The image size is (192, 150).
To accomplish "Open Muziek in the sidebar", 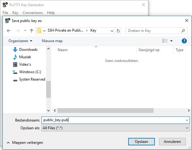I will tap(25, 57).
